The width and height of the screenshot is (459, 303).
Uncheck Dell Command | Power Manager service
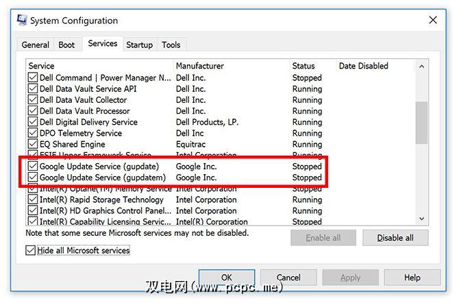pyautogui.click(x=33, y=77)
